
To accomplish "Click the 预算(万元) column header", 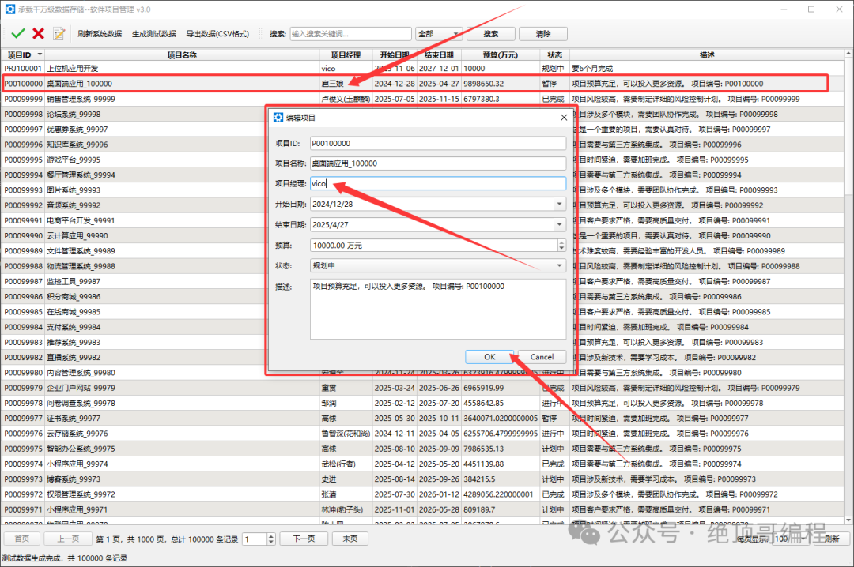I will click(x=500, y=55).
